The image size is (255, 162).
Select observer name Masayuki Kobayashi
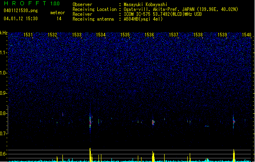point(146,4)
